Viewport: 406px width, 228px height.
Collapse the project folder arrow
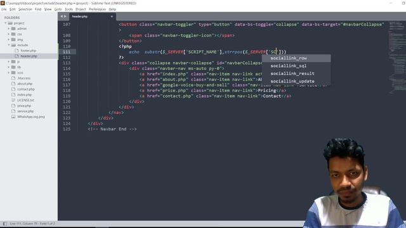[x=6, y=23]
